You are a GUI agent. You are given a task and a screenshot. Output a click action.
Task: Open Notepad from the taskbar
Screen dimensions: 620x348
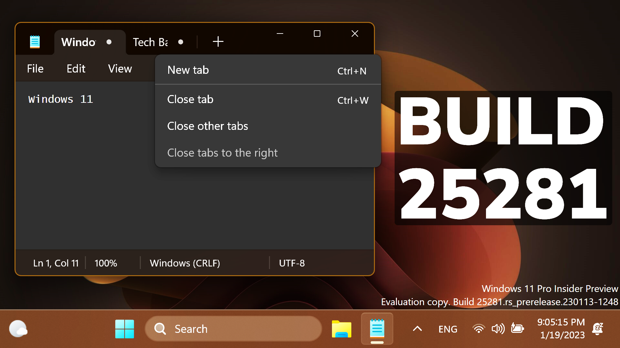click(377, 329)
